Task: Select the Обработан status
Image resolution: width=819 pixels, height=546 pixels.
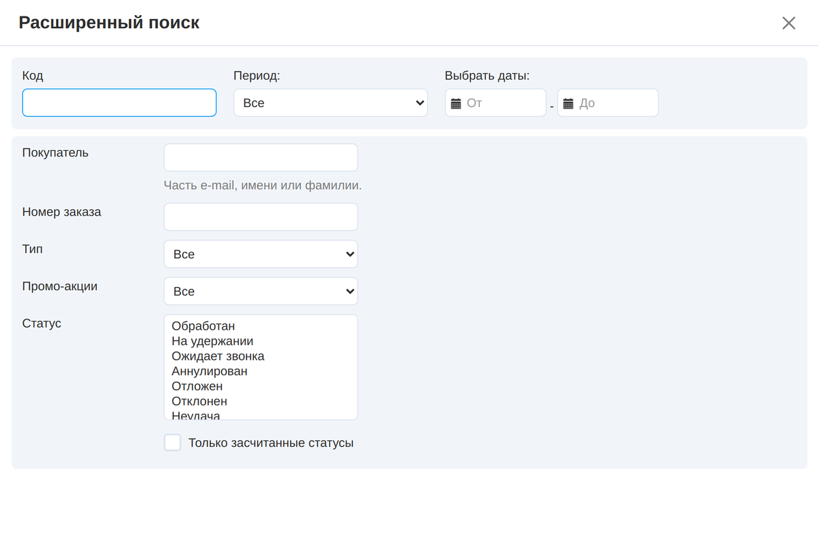Action: pos(261,326)
